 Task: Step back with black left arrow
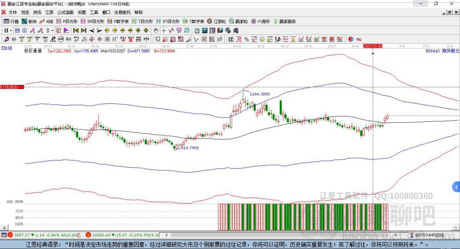(x=92, y=31)
